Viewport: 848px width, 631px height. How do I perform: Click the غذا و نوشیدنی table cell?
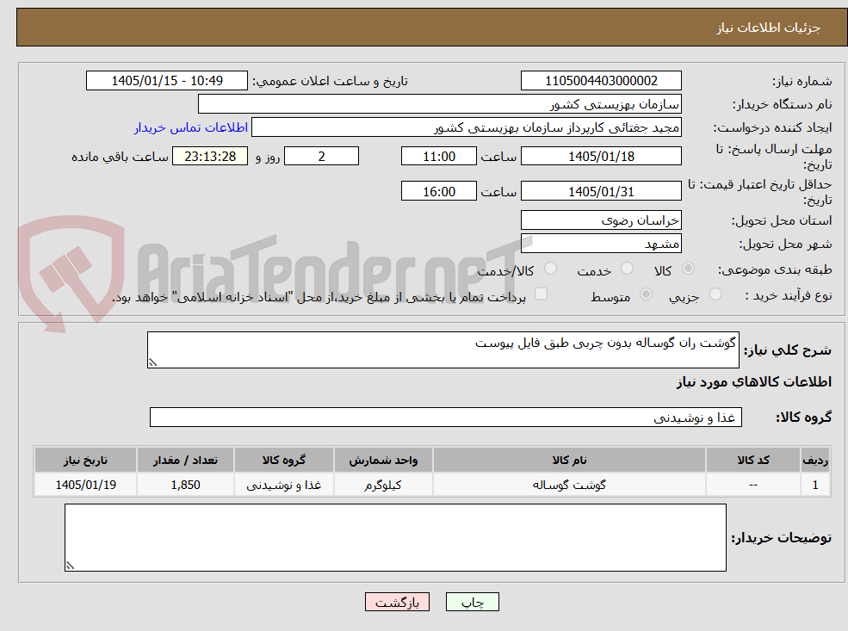click(x=284, y=485)
